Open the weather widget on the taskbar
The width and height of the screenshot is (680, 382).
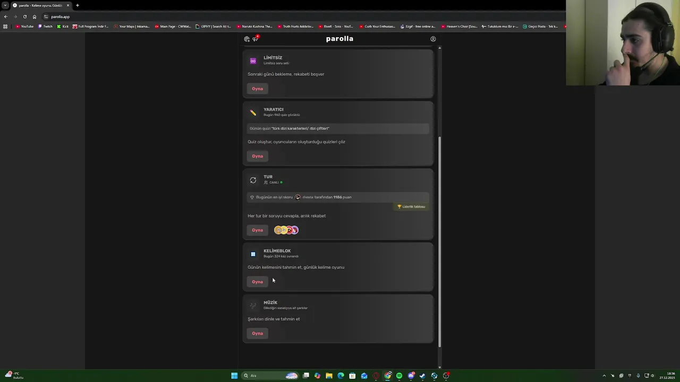(x=14, y=376)
